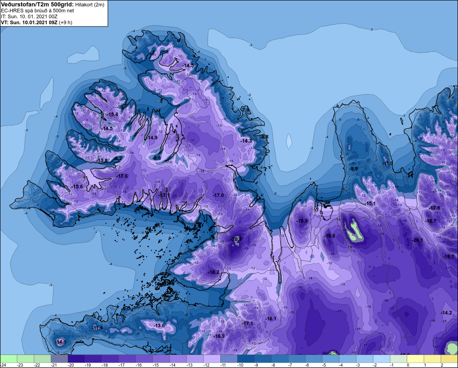Click the VT: Sun. 10.01.2021 09Z text
The image size is (458, 368).
click(29, 22)
